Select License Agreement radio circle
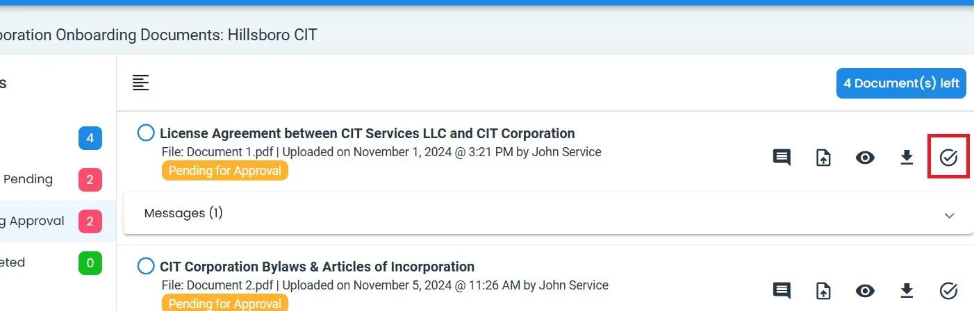 [146, 133]
